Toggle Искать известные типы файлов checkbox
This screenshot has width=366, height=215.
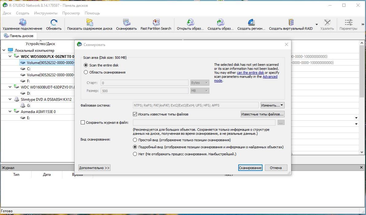(x=135, y=114)
